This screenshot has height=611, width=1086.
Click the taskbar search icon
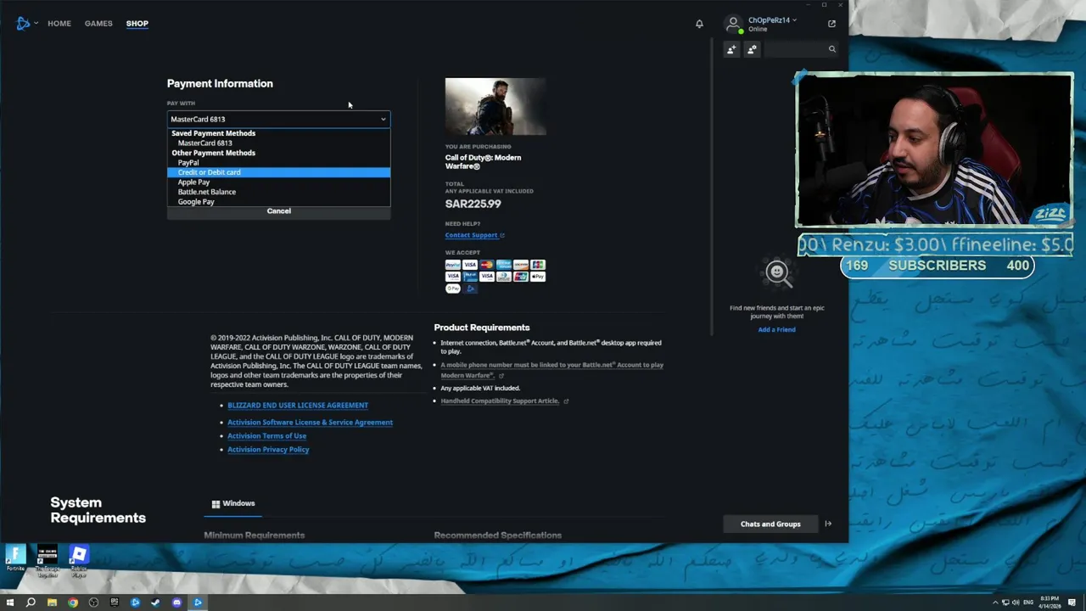click(x=31, y=603)
